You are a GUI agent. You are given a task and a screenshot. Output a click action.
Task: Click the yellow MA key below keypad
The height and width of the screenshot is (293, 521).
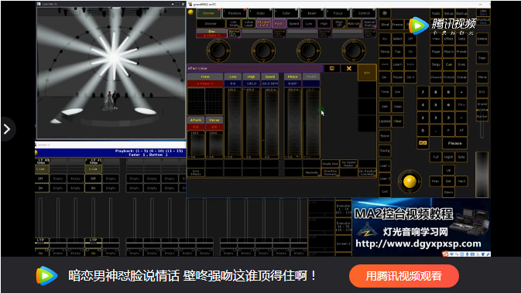click(x=423, y=143)
